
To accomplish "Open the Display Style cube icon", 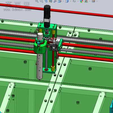I will 67,1.
